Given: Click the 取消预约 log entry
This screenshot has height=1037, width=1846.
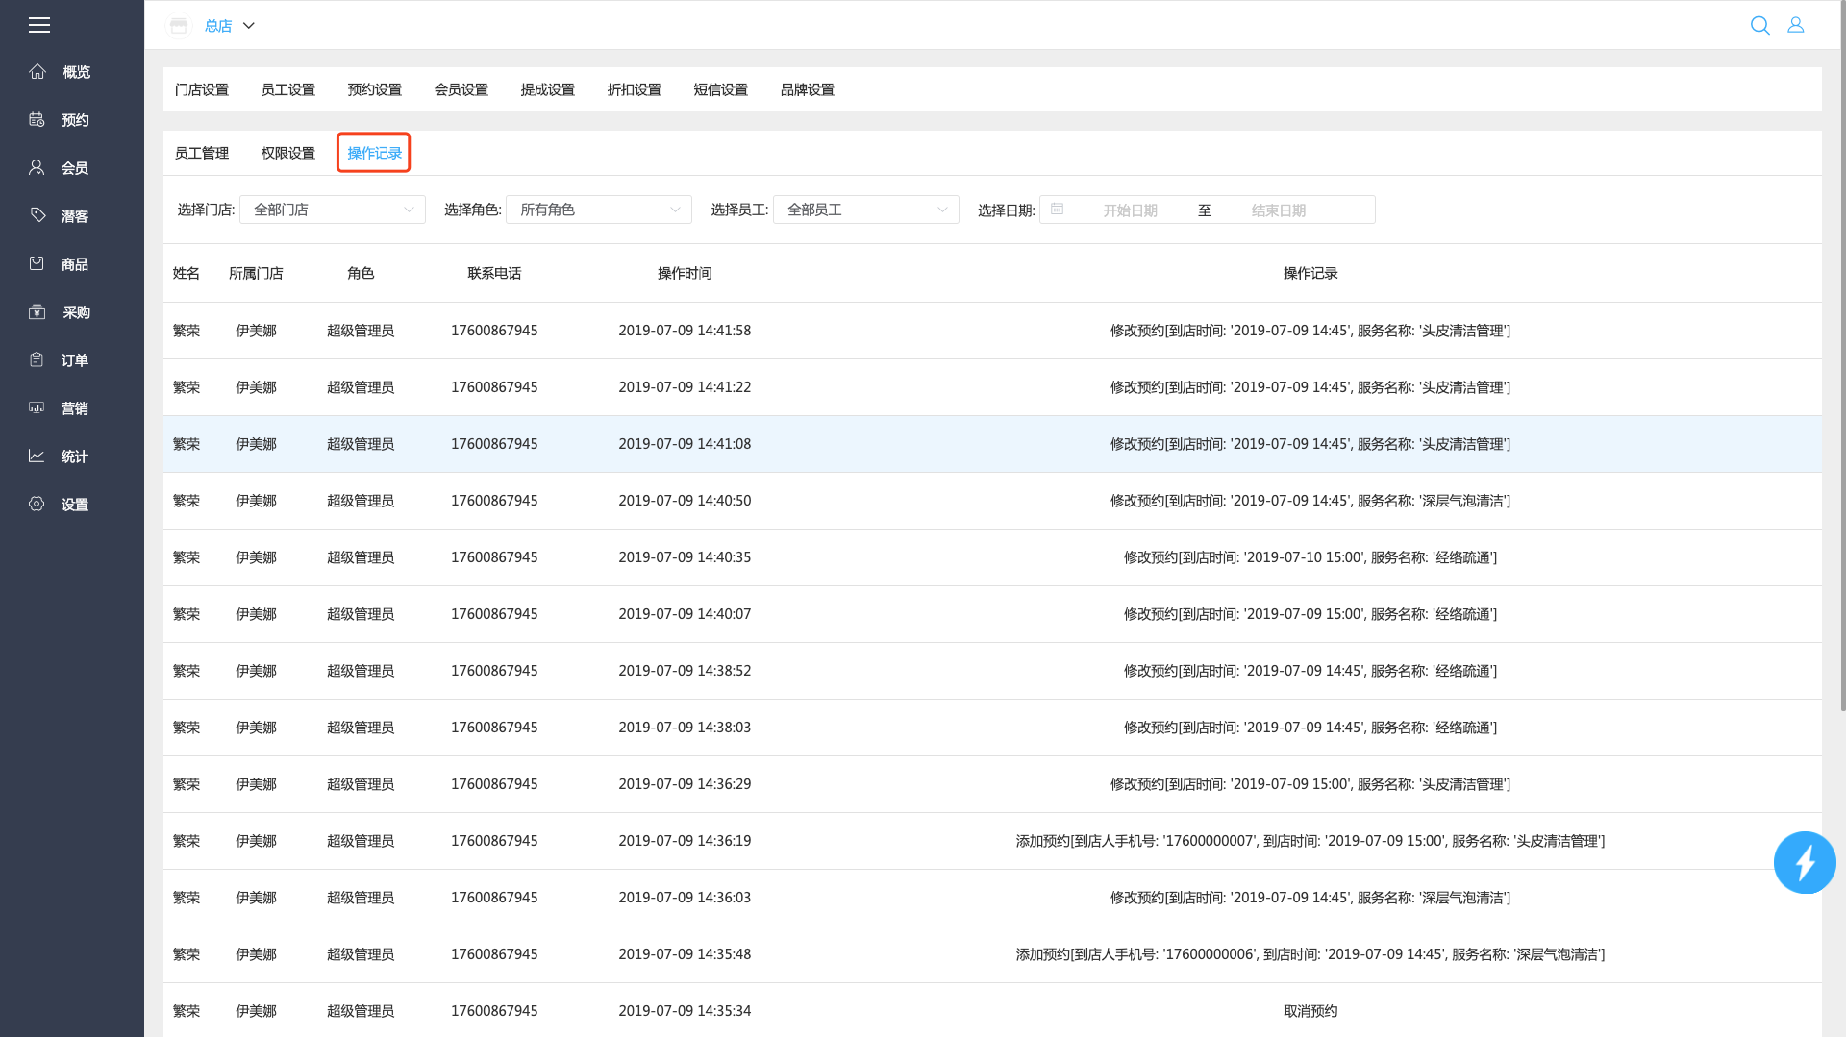Looking at the screenshot, I should tap(1310, 1011).
